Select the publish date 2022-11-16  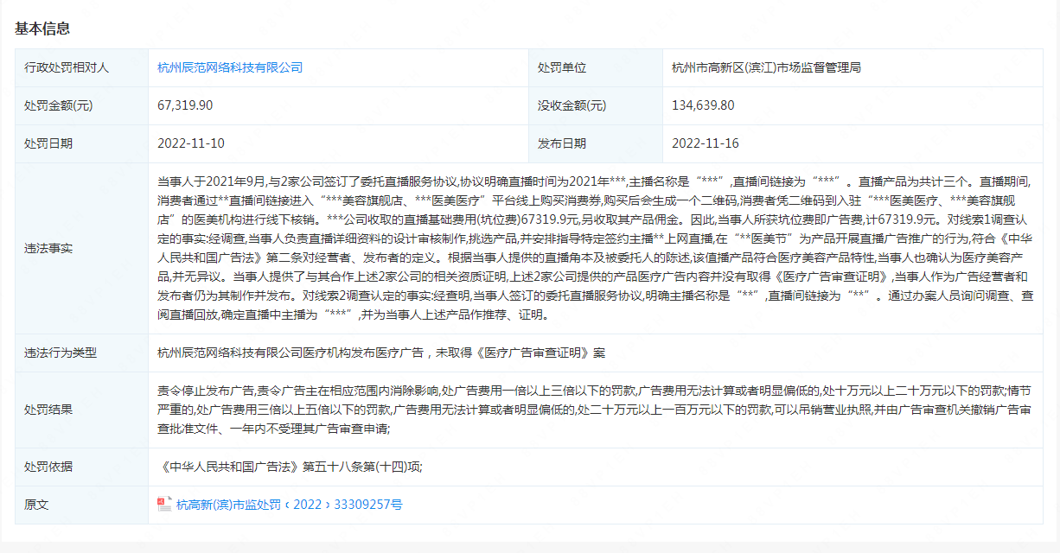tap(706, 143)
